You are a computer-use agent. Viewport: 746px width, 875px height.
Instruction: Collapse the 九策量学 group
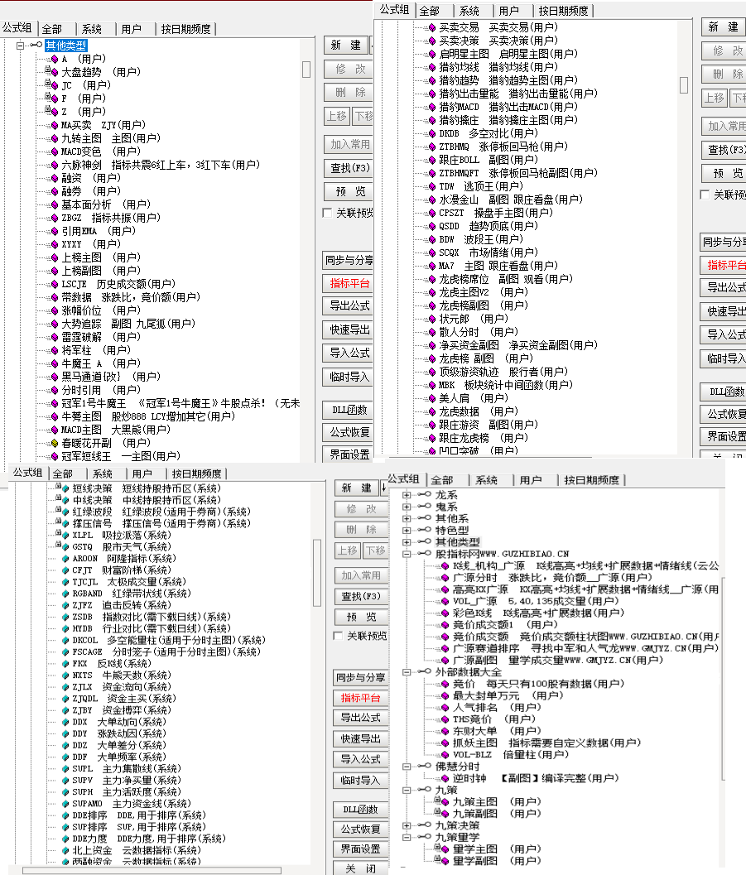(407, 837)
